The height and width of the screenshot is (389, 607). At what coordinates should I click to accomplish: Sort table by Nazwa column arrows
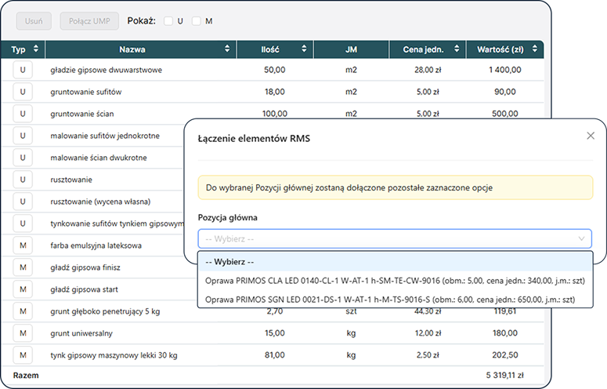tap(227, 50)
